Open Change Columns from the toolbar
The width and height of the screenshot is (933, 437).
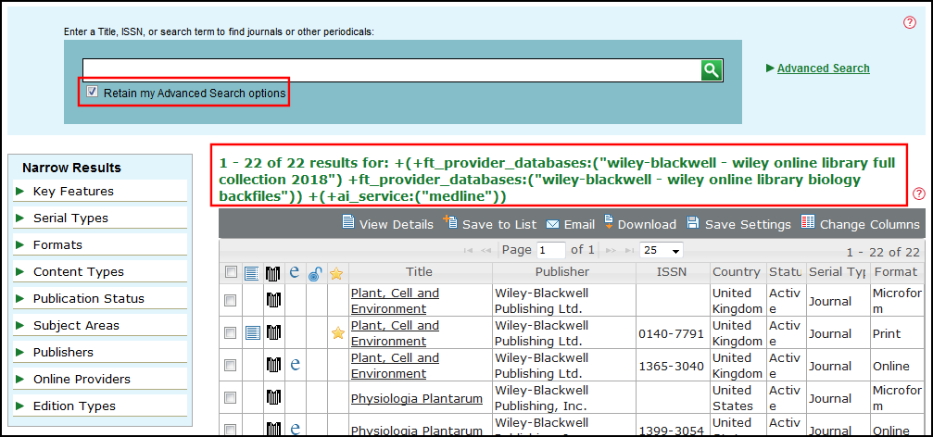pyautogui.click(x=808, y=223)
